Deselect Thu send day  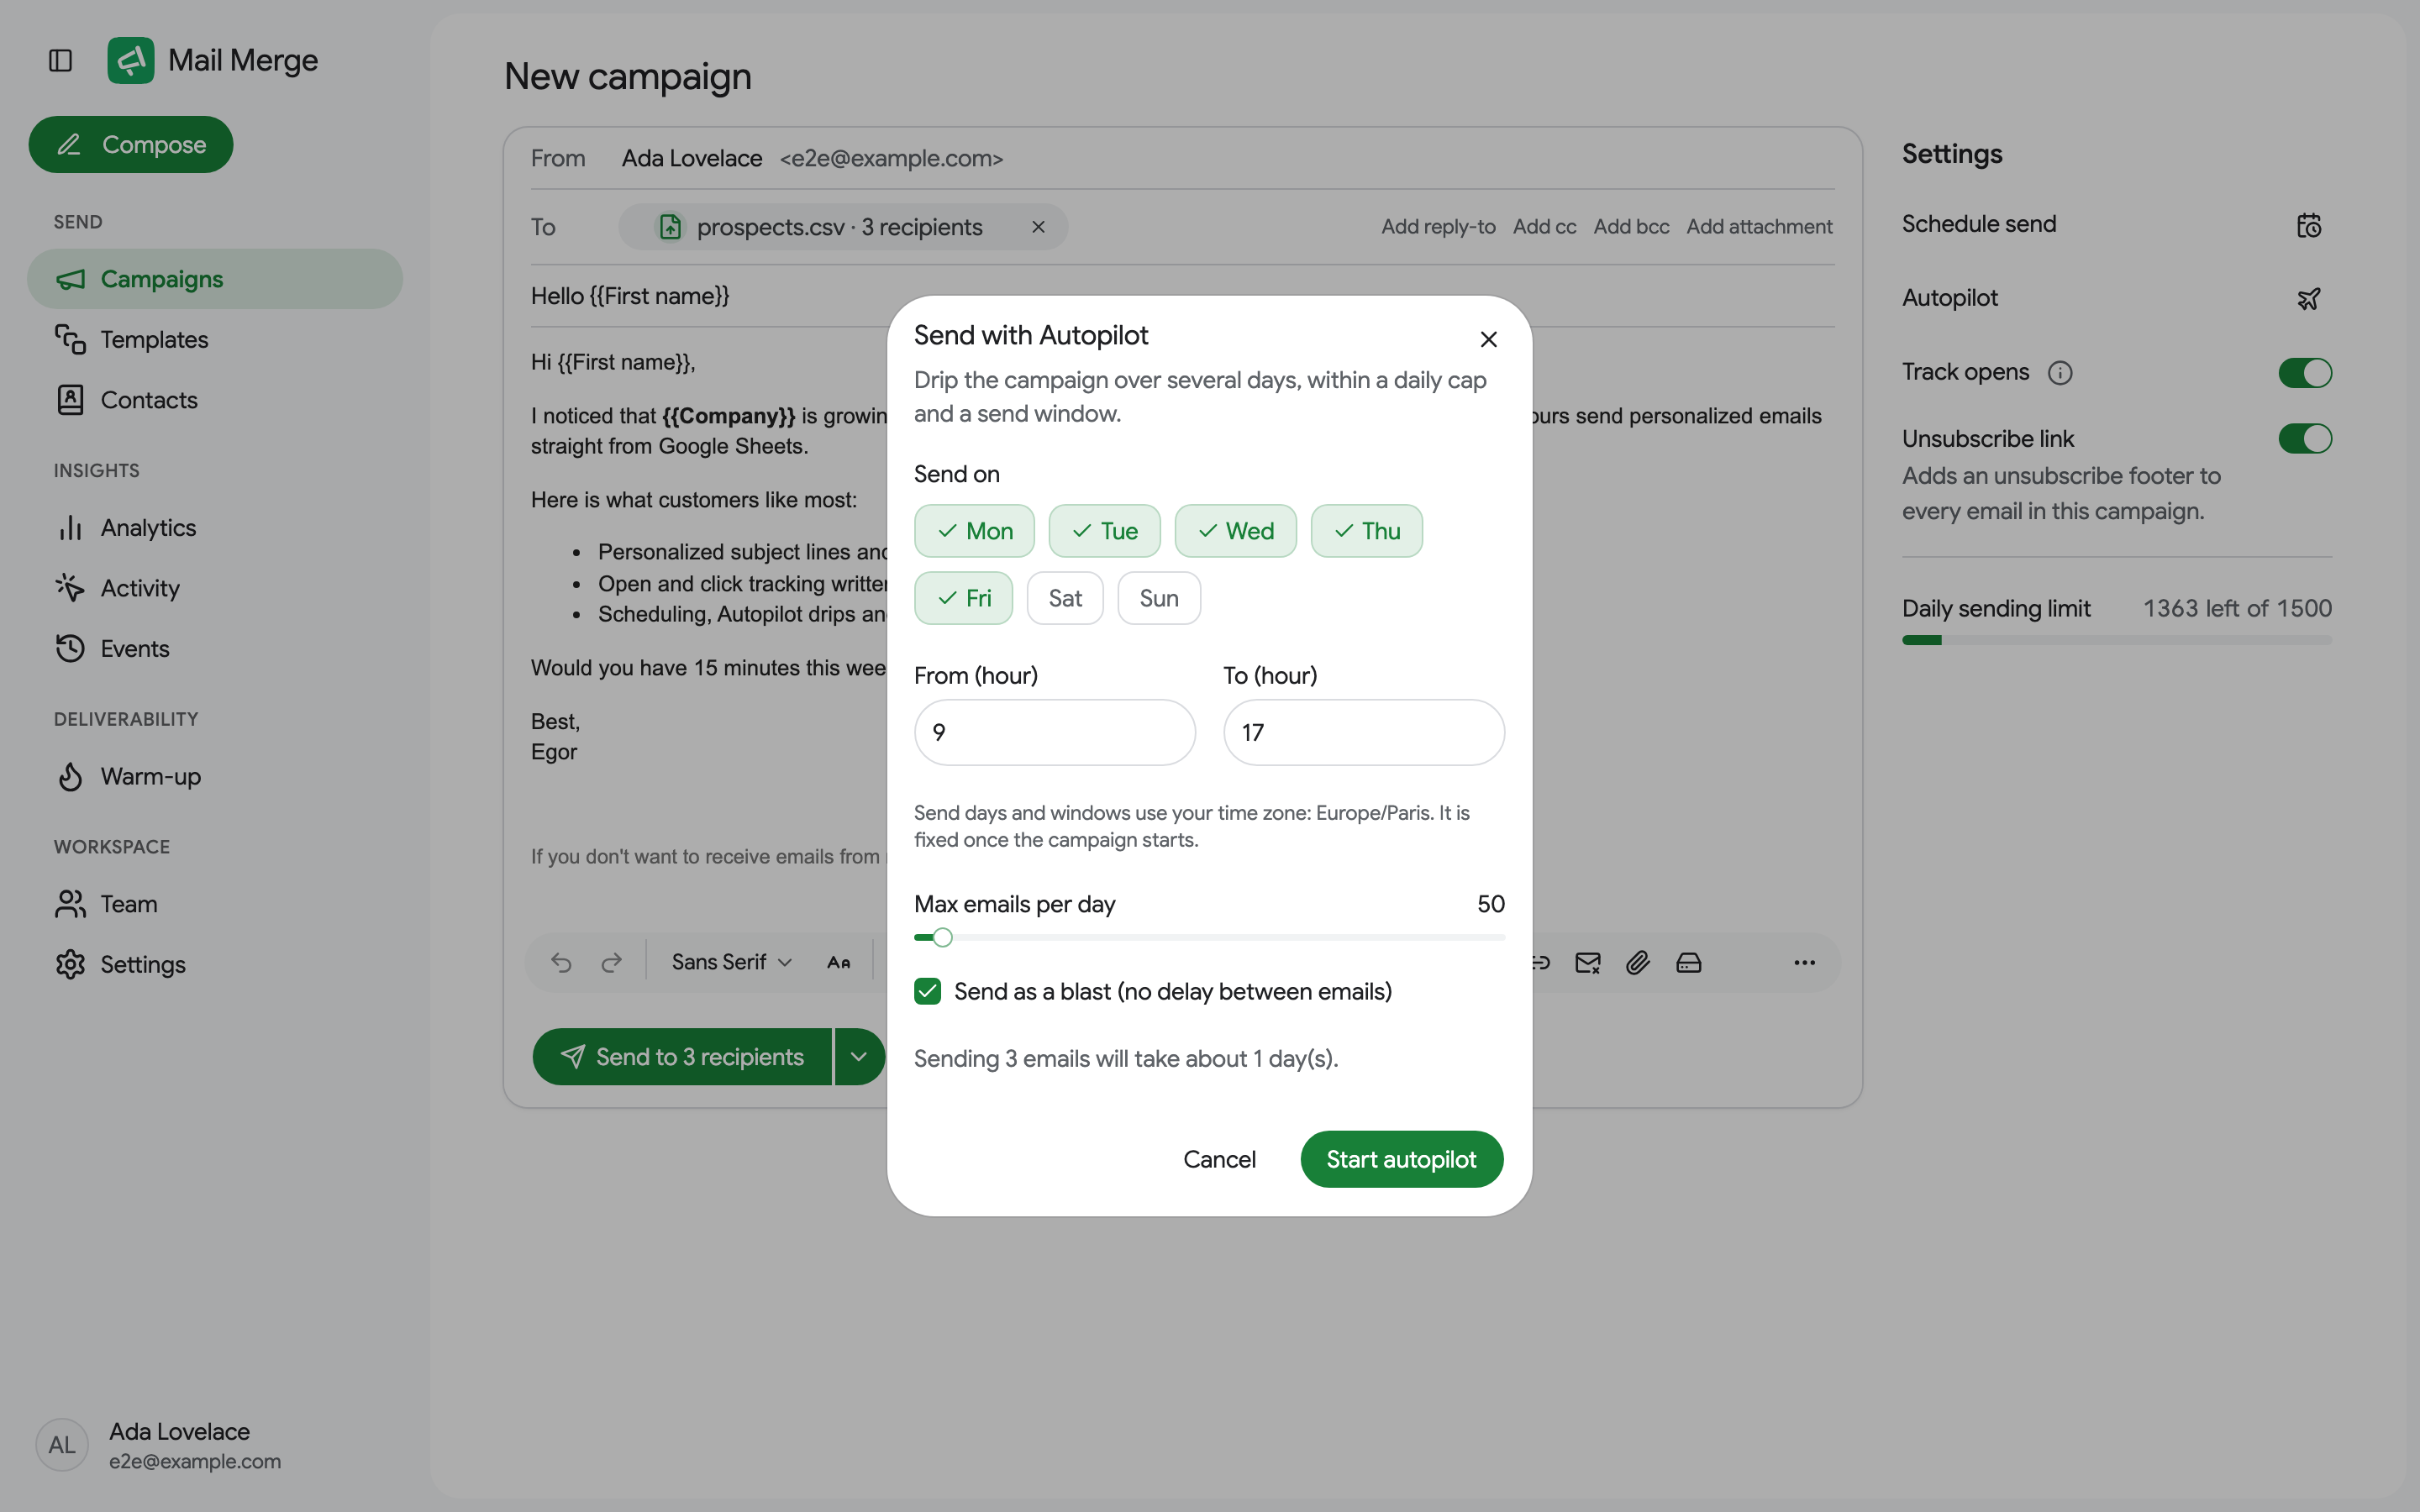tap(1366, 531)
